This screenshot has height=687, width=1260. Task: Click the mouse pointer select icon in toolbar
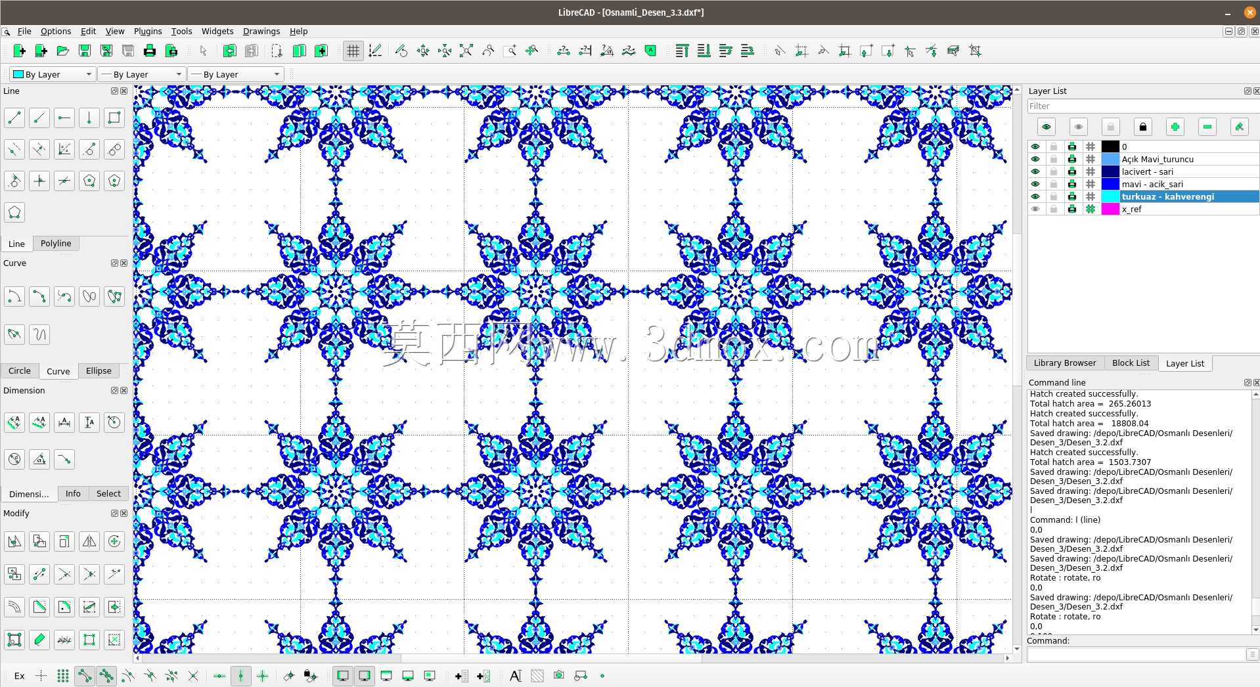point(203,51)
